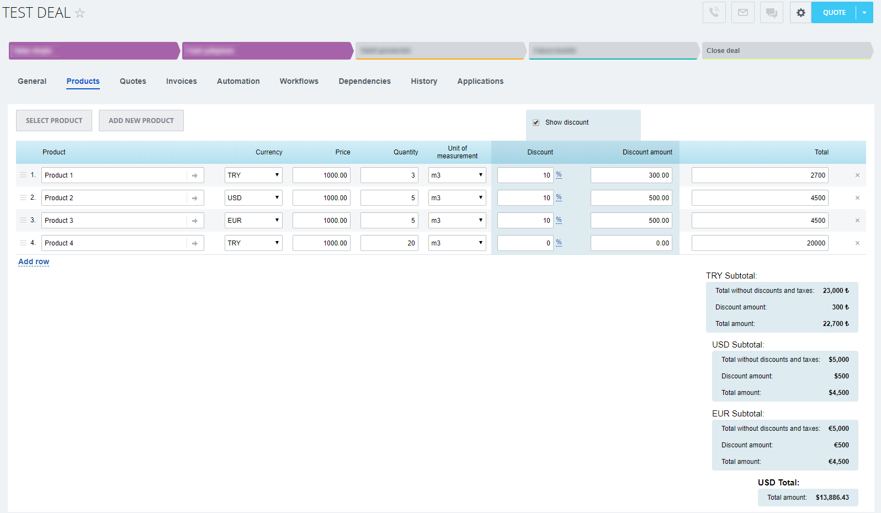The width and height of the screenshot is (881, 513).
Task: Click the ADD NEW PRODUCT button
Action: [141, 120]
